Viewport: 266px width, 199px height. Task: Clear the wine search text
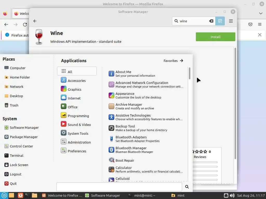click(211, 21)
